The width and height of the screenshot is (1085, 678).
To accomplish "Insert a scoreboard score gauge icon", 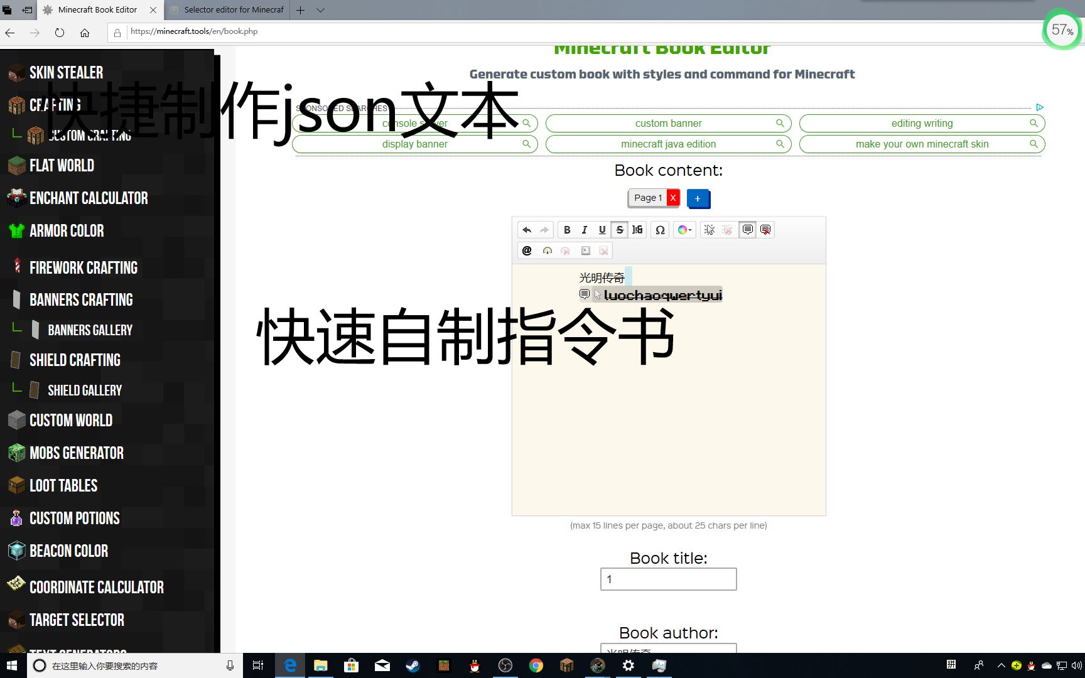I will (548, 250).
